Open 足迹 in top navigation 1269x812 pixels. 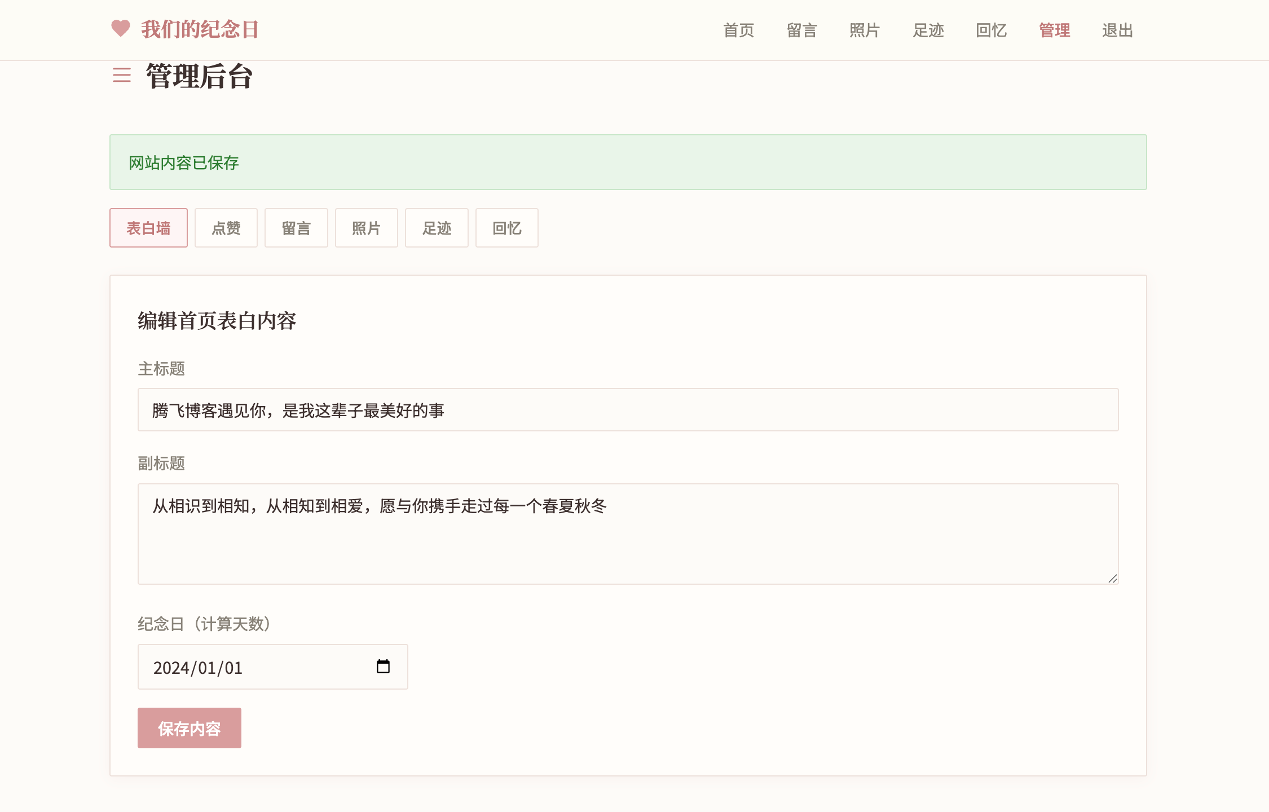click(928, 30)
